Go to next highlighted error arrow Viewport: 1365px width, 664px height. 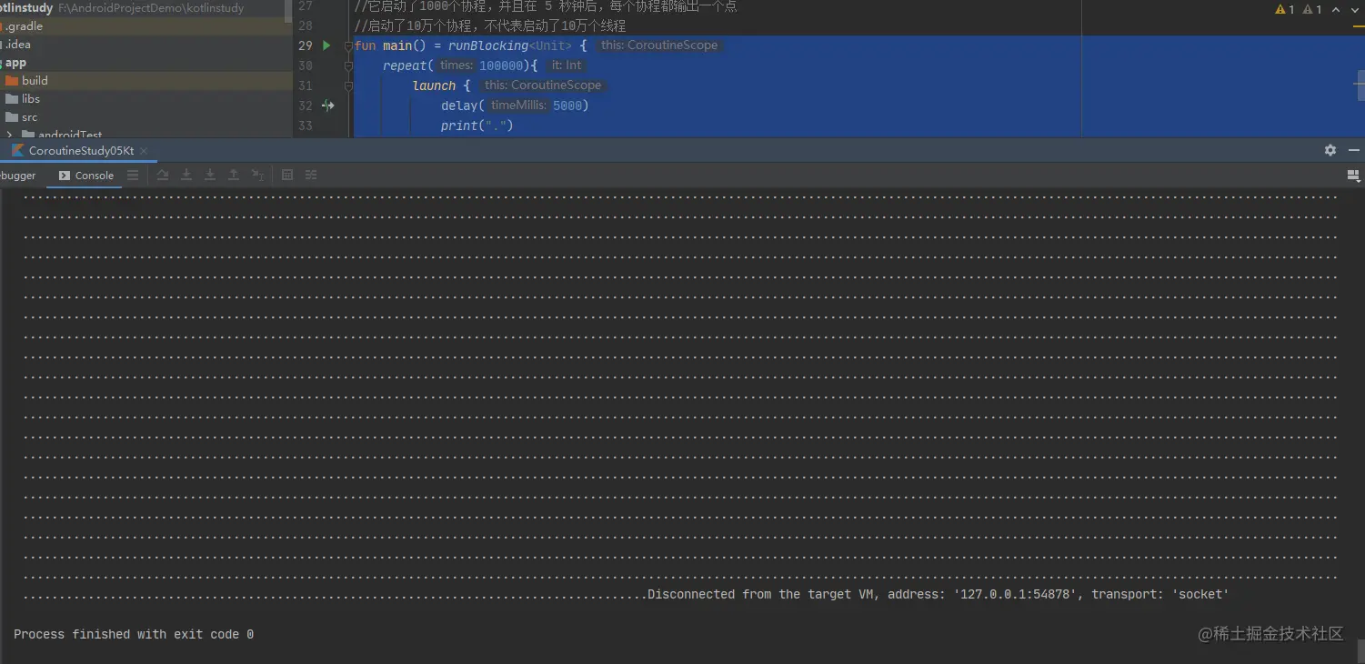click(1356, 9)
